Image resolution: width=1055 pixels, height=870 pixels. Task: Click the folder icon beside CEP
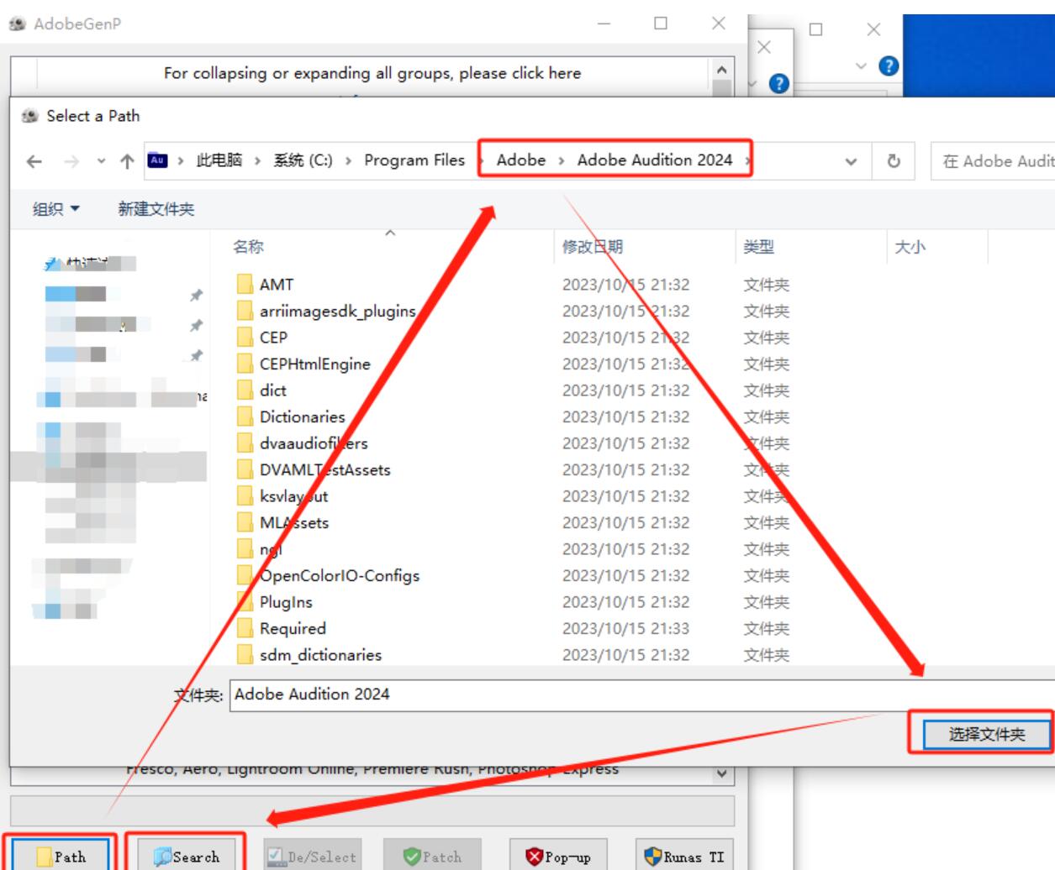click(245, 338)
